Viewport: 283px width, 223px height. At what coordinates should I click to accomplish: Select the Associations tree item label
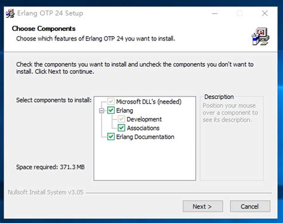point(143,128)
